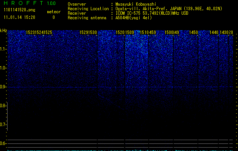Click the 1440 time marker
Image resolution: width=238 pixels, height=151 pixels.
[214, 32]
